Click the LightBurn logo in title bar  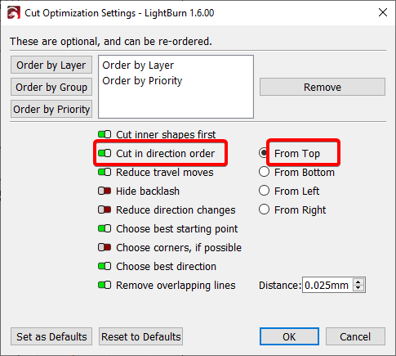14,13
